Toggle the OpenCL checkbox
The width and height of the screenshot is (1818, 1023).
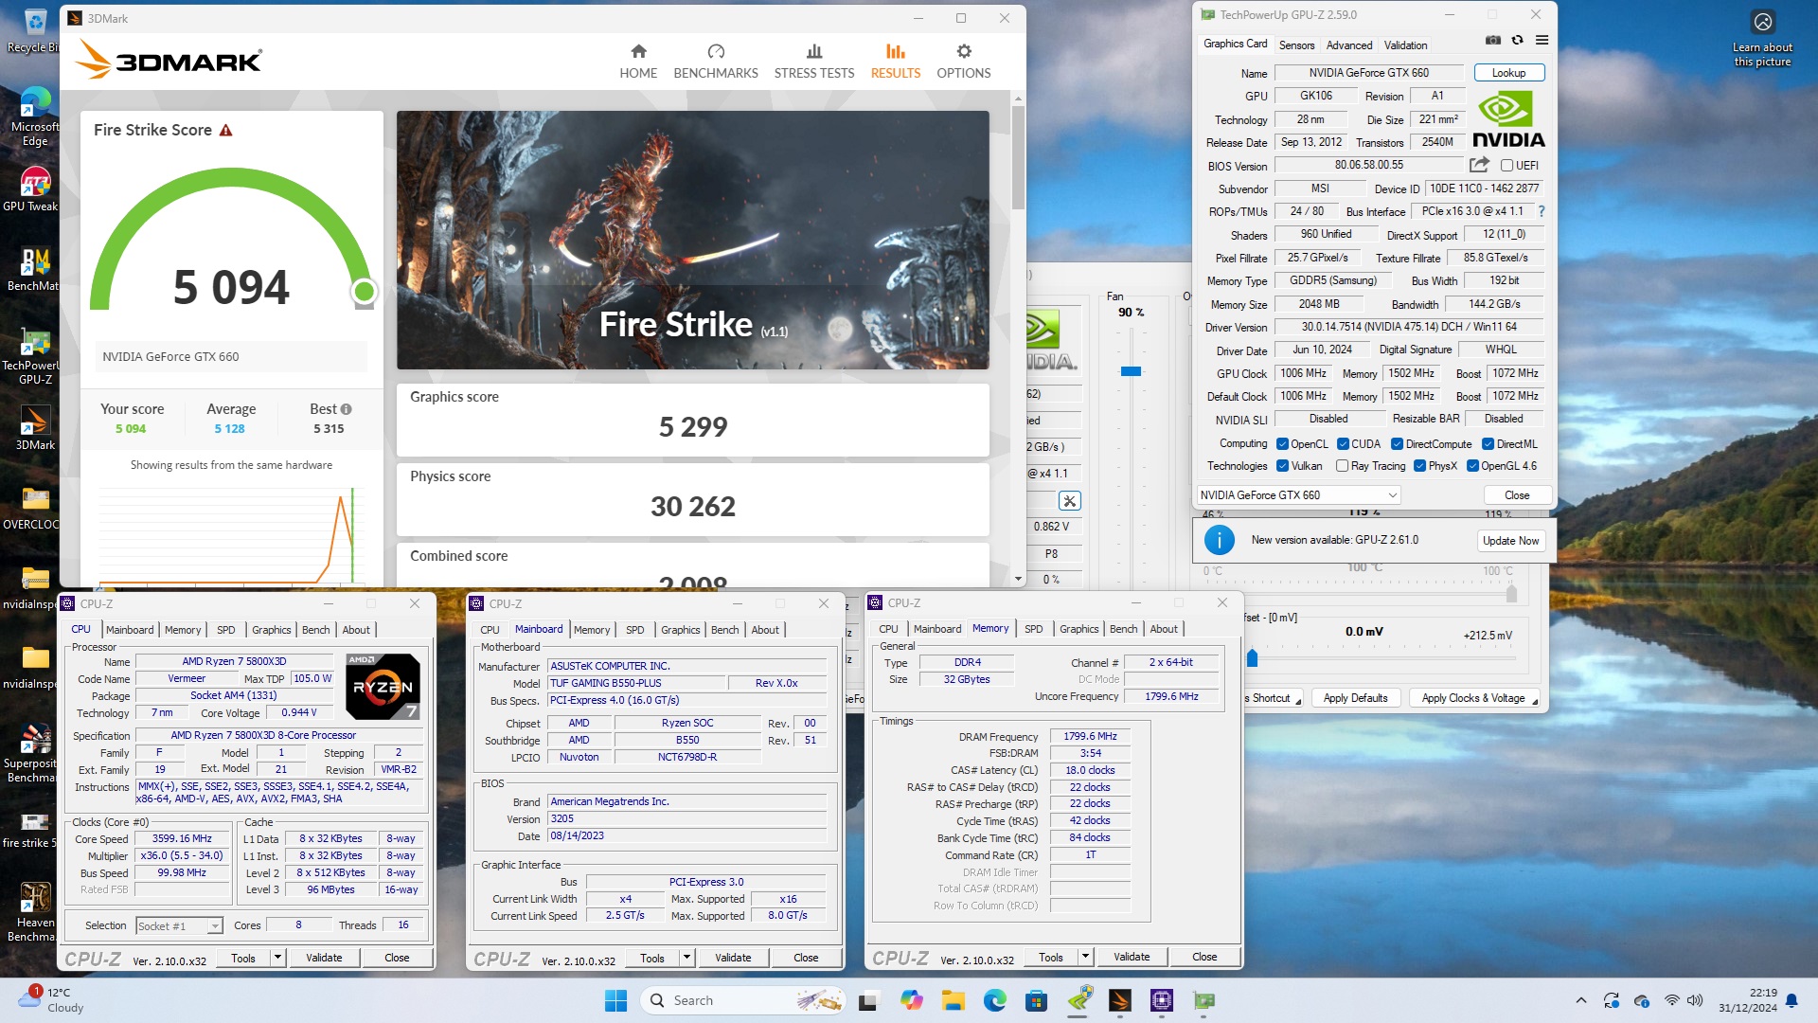coord(1282,443)
